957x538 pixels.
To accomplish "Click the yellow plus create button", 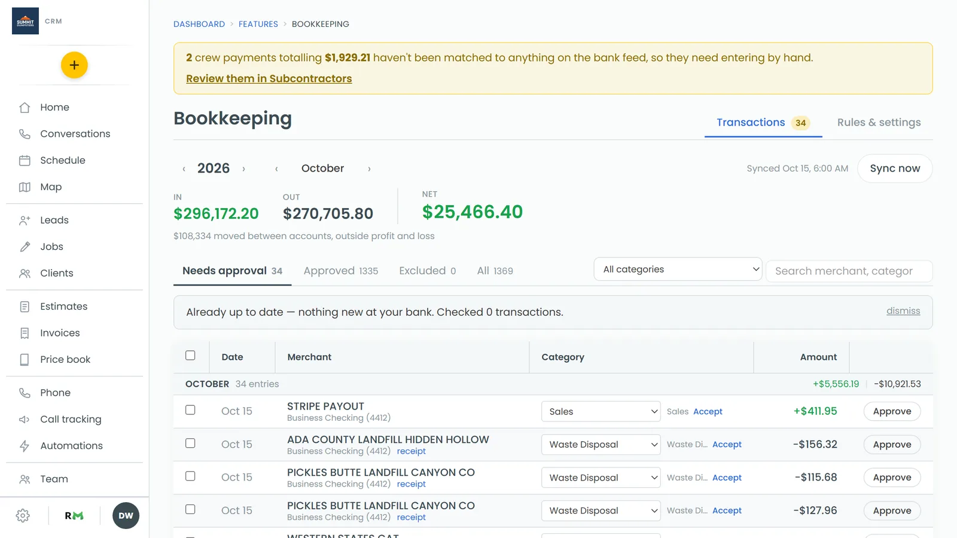I will [74, 65].
